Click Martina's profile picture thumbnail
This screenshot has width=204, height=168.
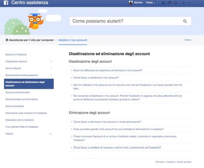(131, 3)
